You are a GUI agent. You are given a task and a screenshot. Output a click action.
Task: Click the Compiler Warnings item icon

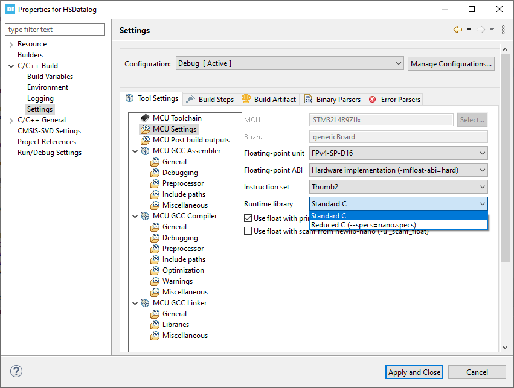tap(155, 281)
